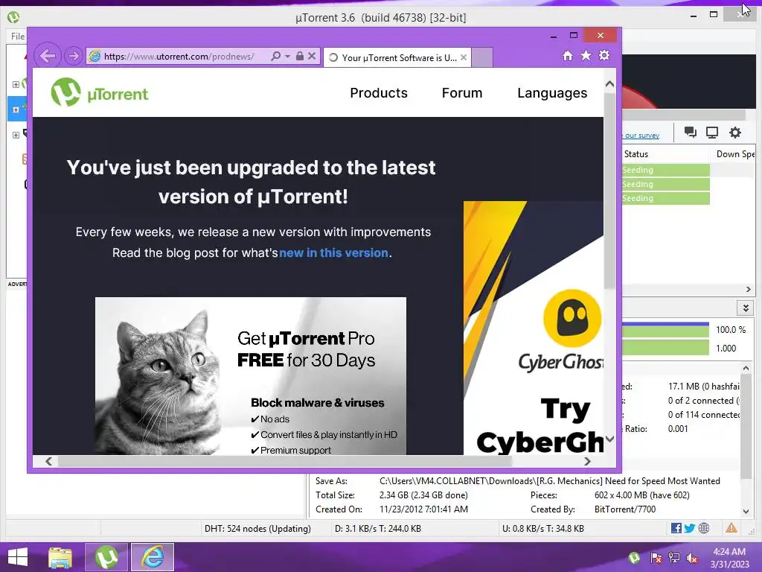This screenshot has height=572, width=762.
Task: Open IE Tools gear icon
Action: pos(604,55)
